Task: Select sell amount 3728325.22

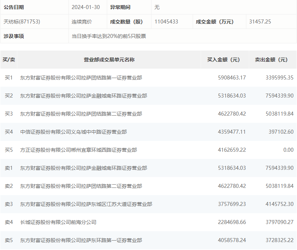Action: tap(280, 240)
